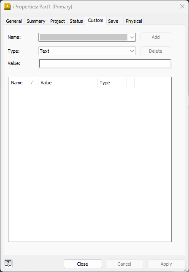Open the help icon at bottom left
Viewport: 189px width, 272px height.
[8, 264]
